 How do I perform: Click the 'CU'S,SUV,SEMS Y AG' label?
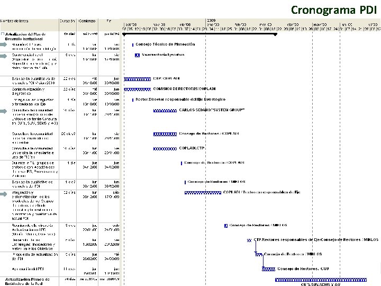321,284
